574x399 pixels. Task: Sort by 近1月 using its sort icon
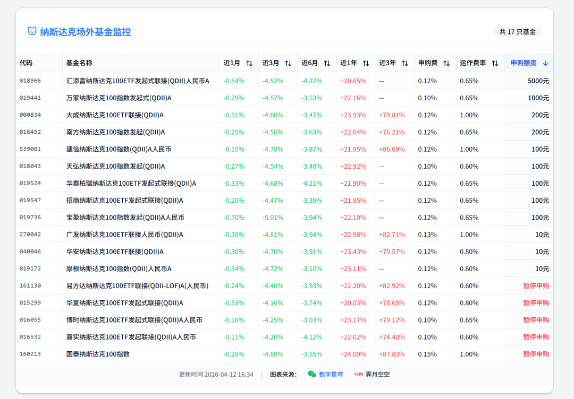click(x=249, y=63)
